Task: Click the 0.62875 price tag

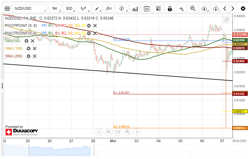Action: click(x=240, y=48)
